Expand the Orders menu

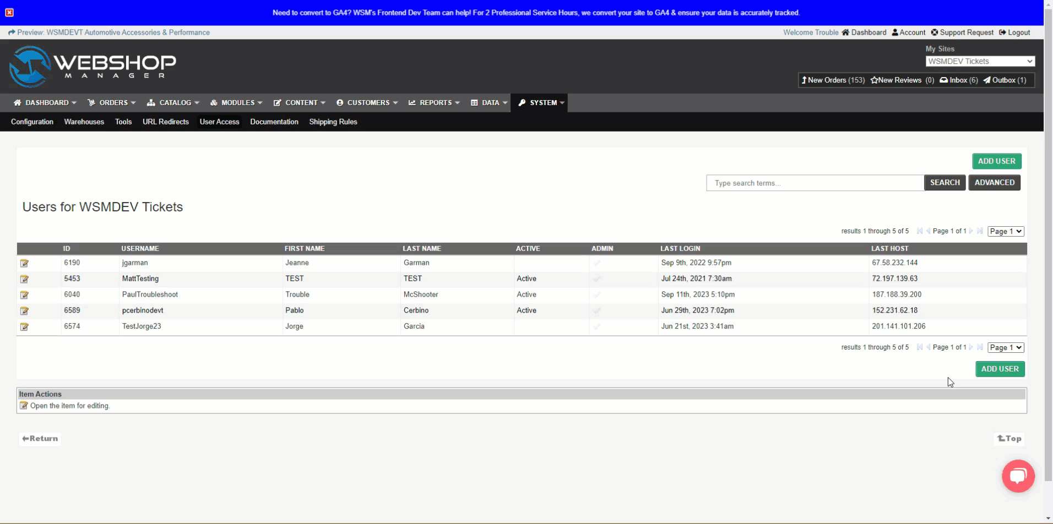pyautogui.click(x=112, y=103)
